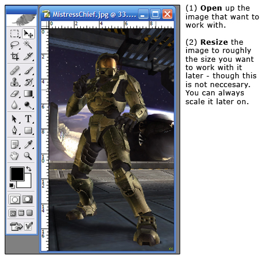This screenshot has height=265, width=265.
Task: Select the Dodge tool
Action: click(x=28, y=105)
